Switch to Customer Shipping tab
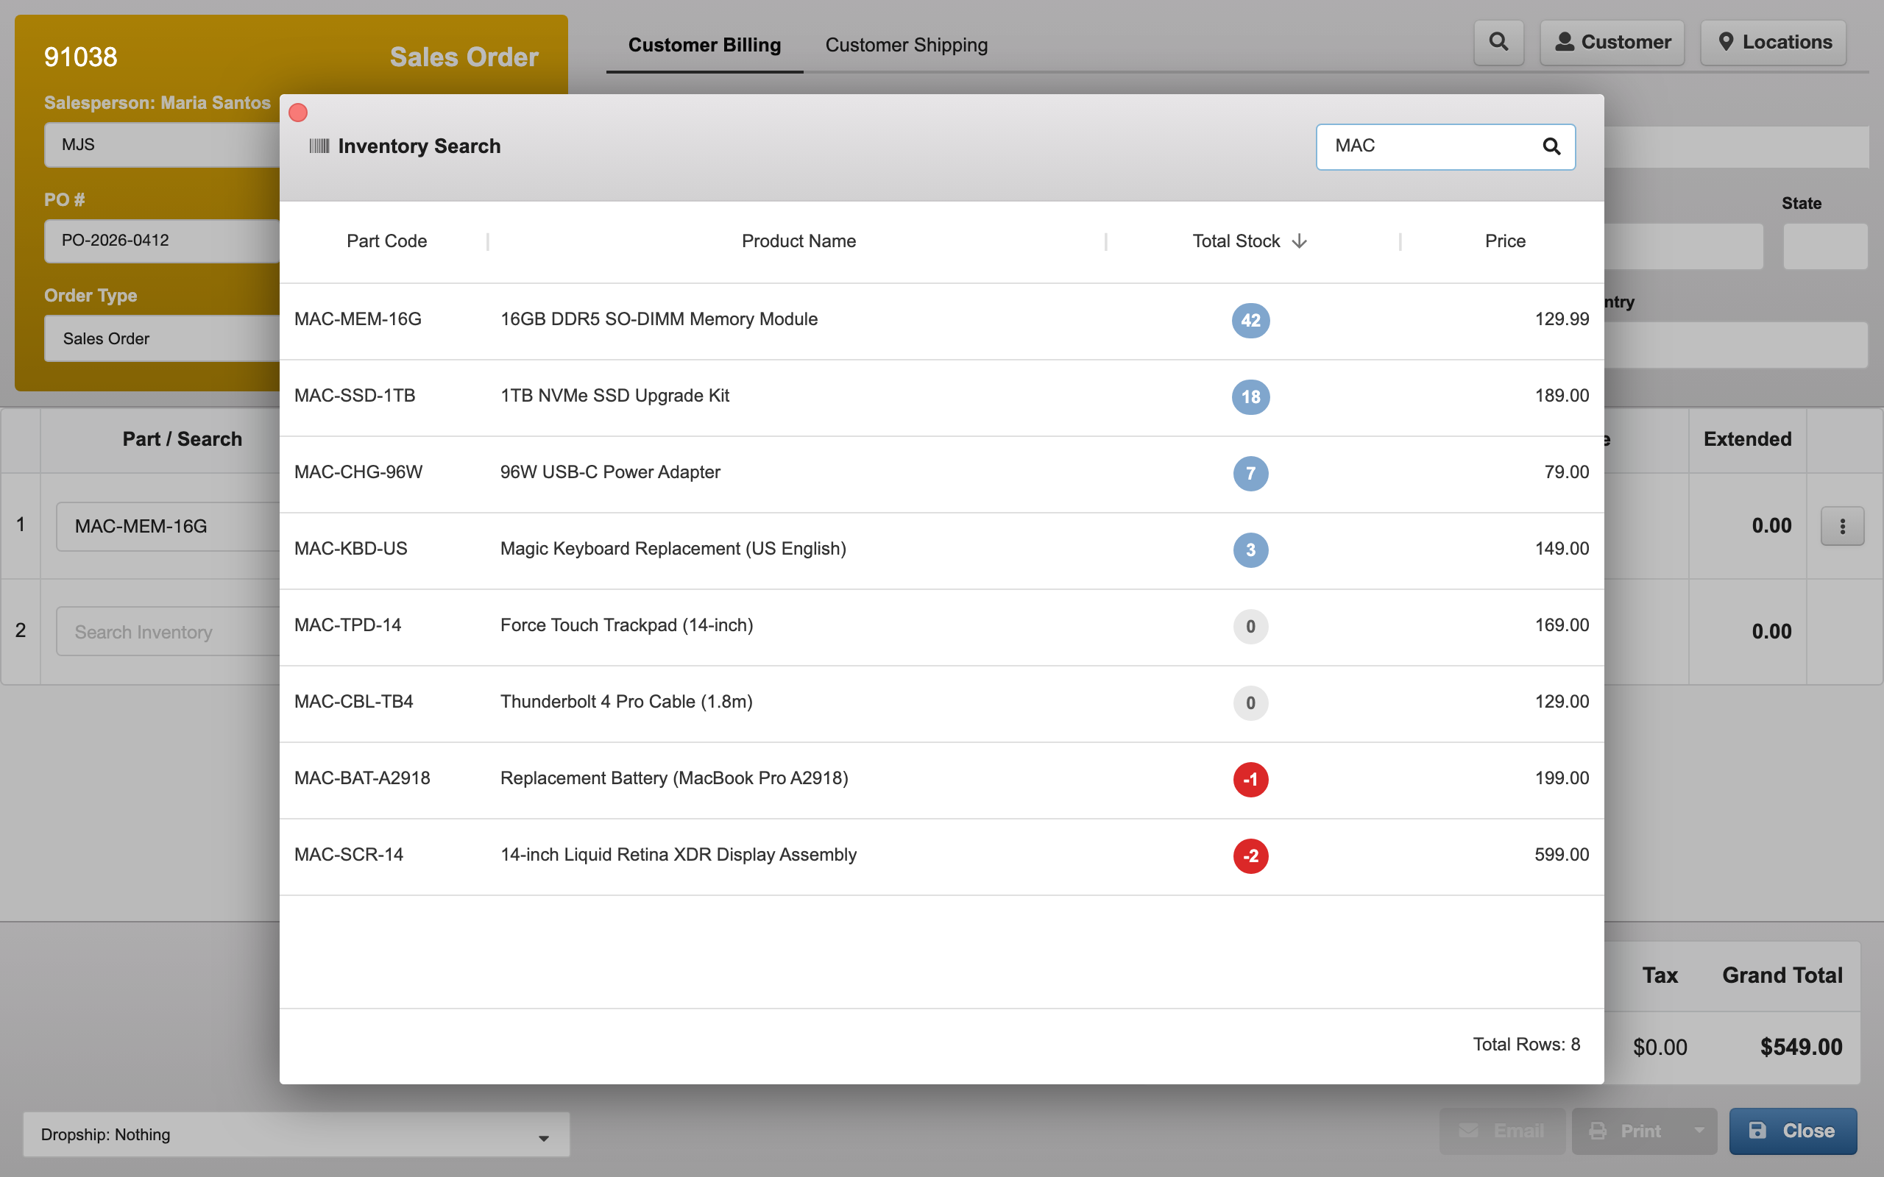1884x1177 pixels. click(x=906, y=45)
